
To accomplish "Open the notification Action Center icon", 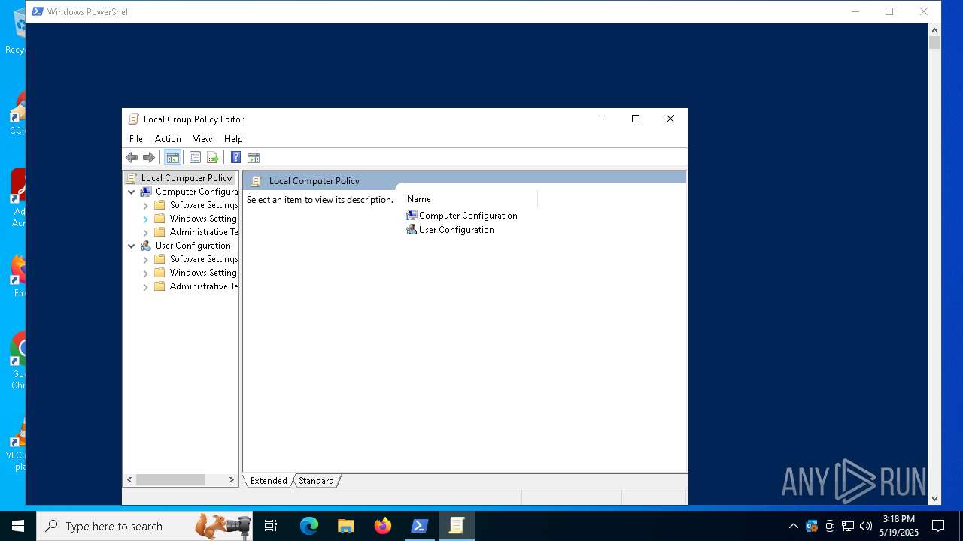I will coord(938,526).
